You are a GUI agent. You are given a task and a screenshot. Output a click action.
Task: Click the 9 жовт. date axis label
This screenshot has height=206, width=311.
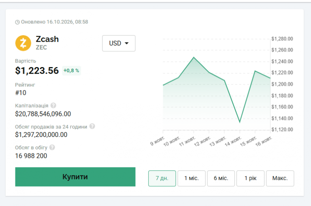pos(157,141)
